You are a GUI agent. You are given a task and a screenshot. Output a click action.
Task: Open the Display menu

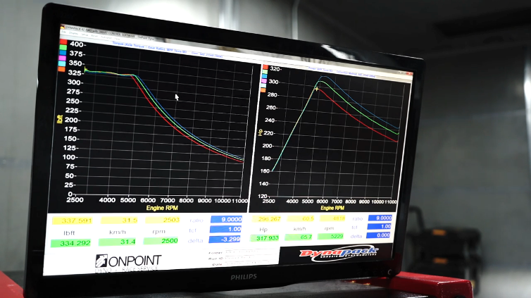73,33
